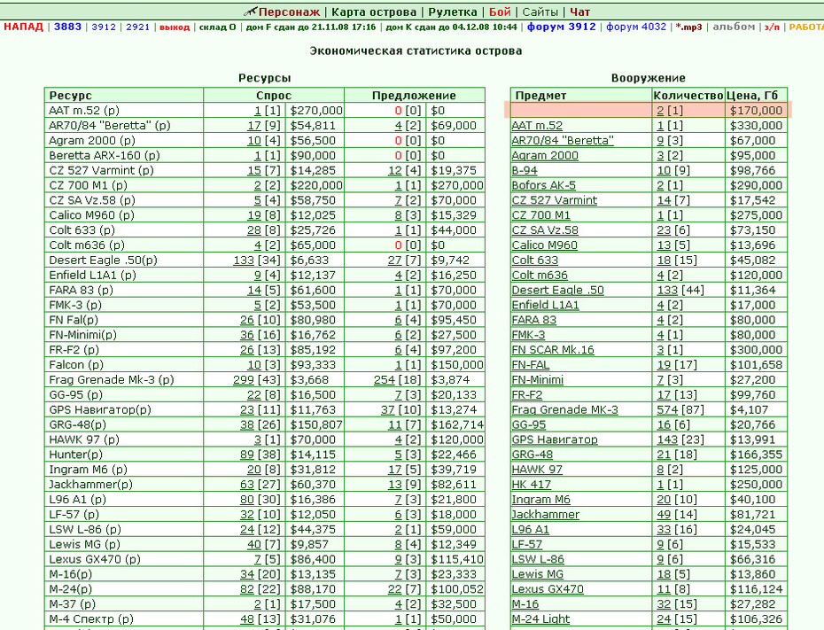The image size is (824, 630).
Task: Open demand count 89 for Hunter(p)
Action: coord(247,455)
